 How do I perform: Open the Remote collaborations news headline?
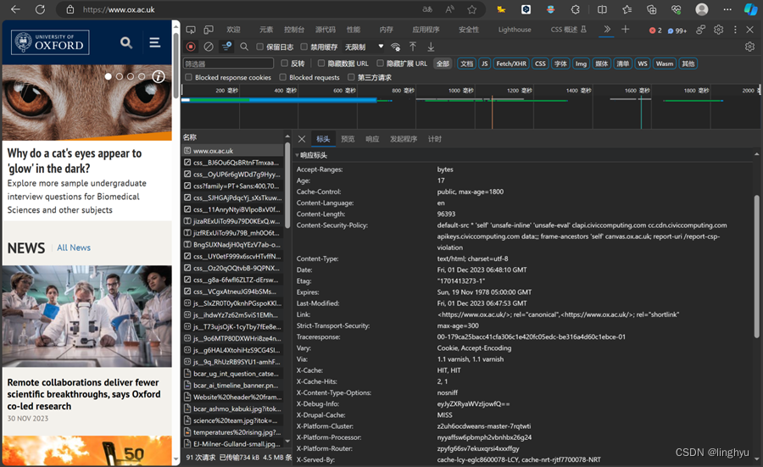(84, 394)
